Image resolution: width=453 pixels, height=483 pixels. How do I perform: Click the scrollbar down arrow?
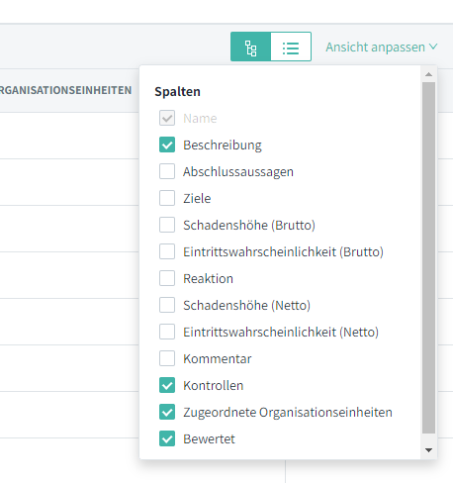[428, 450]
